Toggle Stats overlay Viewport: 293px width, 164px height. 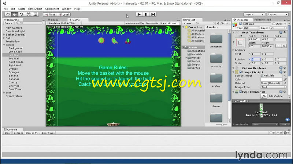(x=163, y=23)
